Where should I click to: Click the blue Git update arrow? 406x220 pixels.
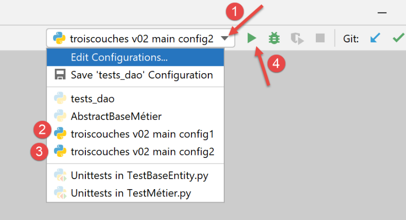[x=375, y=38]
